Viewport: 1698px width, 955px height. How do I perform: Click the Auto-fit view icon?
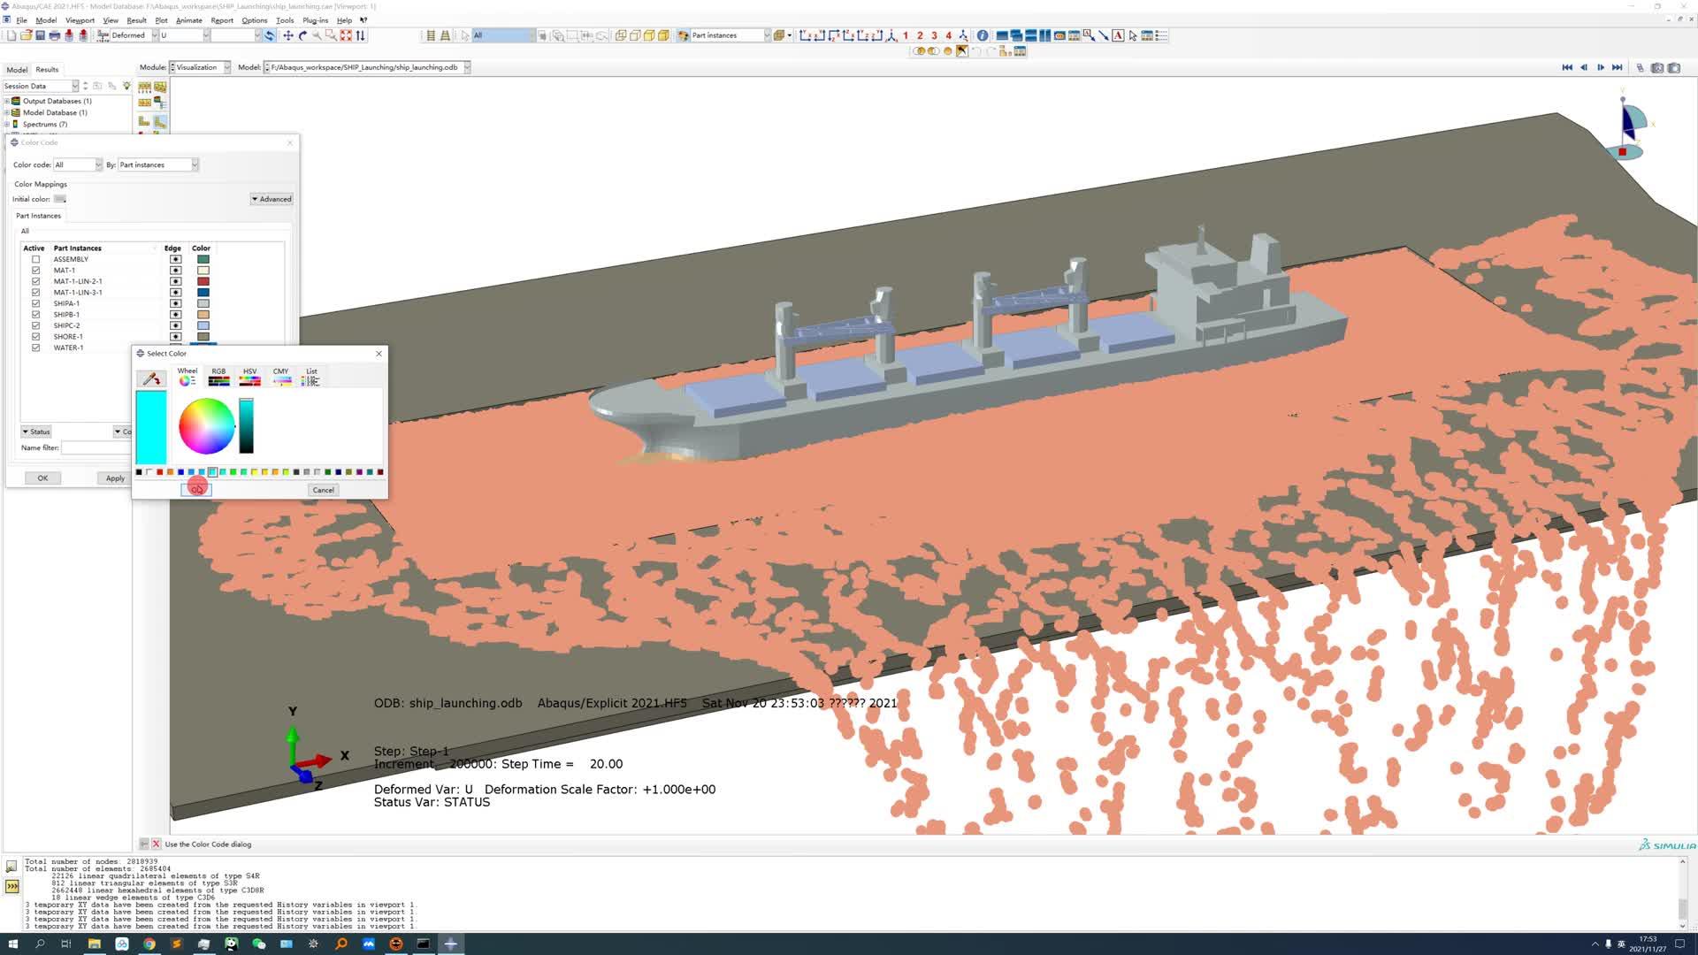point(346,35)
